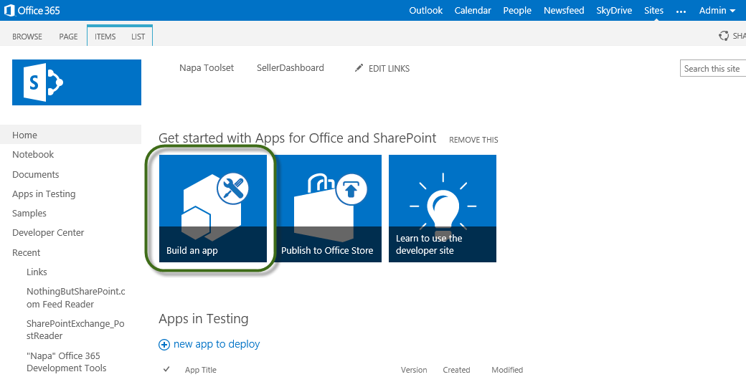Open Documents in the sidebar

(36, 174)
